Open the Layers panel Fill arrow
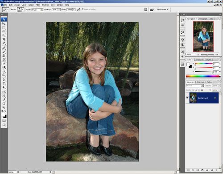223x174 pixels. (219, 90)
